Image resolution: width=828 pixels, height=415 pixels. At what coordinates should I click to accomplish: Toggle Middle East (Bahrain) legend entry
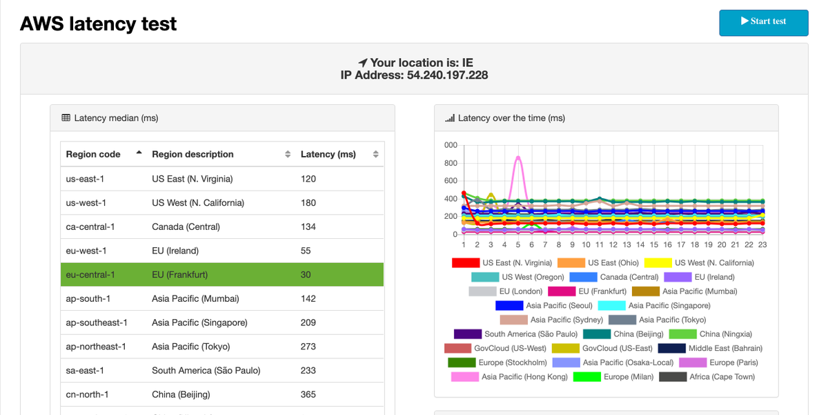[x=711, y=348]
